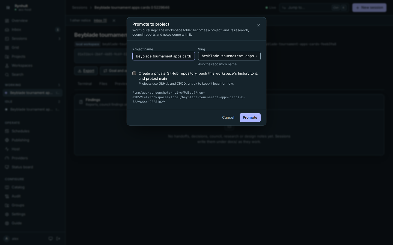Tick the Create a private GitHub repository checkbox
Image resolution: width=393 pixels, height=245 pixels.
(134, 73)
